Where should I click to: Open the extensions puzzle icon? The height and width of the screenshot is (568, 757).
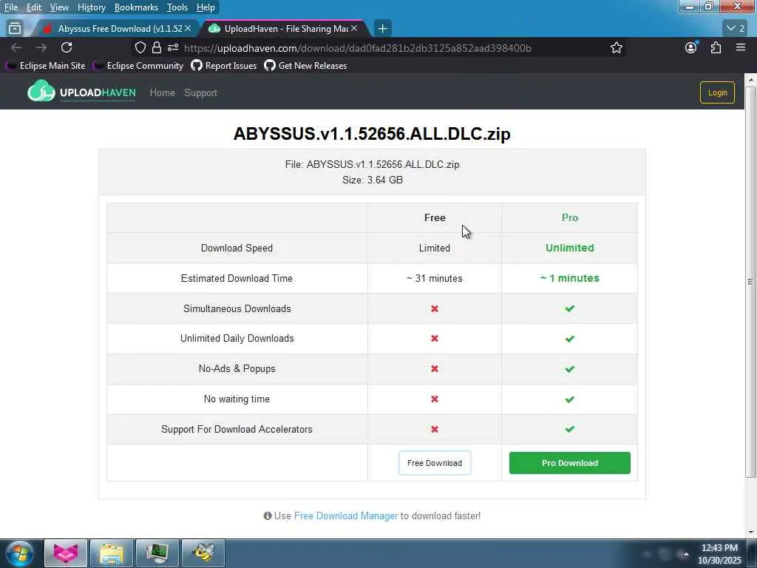tap(716, 47)
